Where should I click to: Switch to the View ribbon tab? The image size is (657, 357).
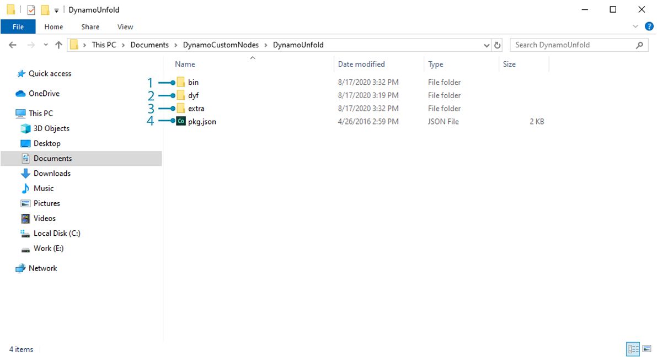point(125,26)
